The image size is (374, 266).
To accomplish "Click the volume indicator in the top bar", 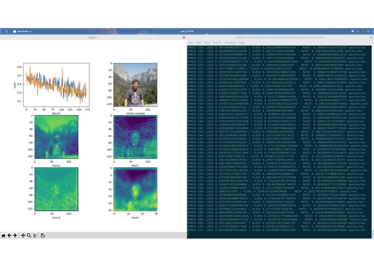I will [358, 31].
